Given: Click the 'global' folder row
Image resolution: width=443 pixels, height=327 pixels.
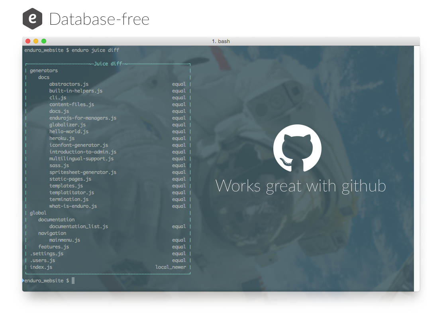Looking at the screenshot, I should tap(38, 213).
